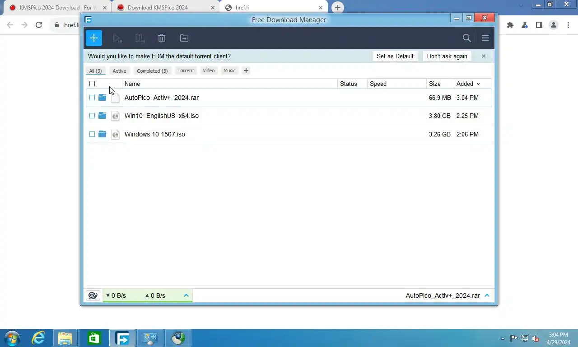
Task: Open Chrome side panel icon
Action: (539, 25)
